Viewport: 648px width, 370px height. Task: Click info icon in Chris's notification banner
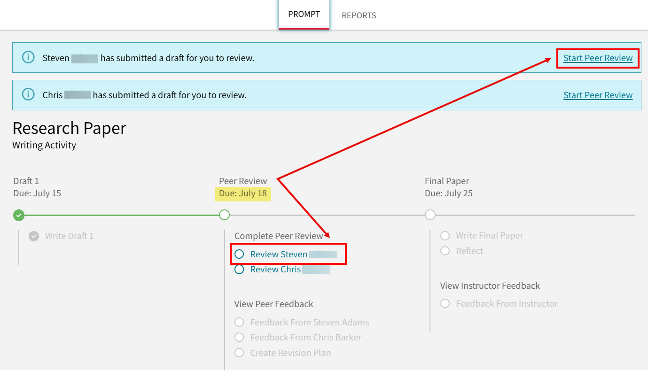click(29, 95)
